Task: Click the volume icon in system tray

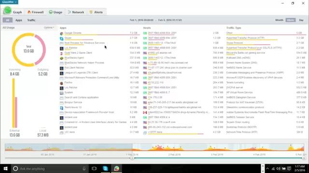Action: tap(278, 169)
